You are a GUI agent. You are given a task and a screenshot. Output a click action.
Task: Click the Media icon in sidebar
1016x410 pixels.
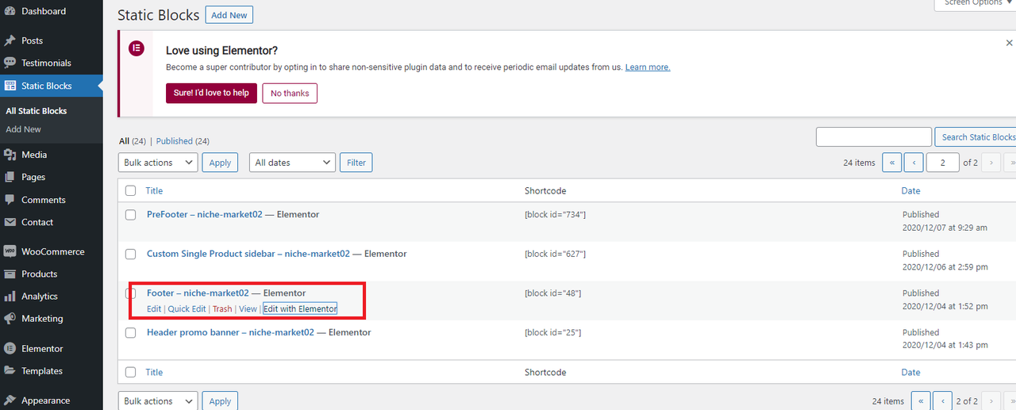point(10,155)
